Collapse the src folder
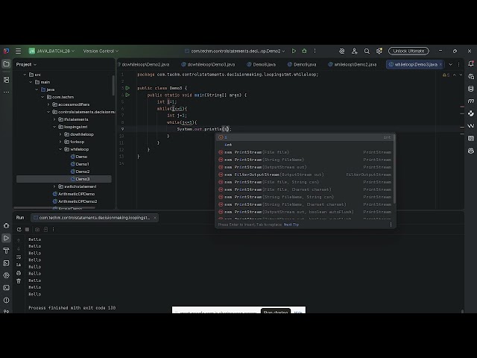The image size is (477, 358). (25, 75)
